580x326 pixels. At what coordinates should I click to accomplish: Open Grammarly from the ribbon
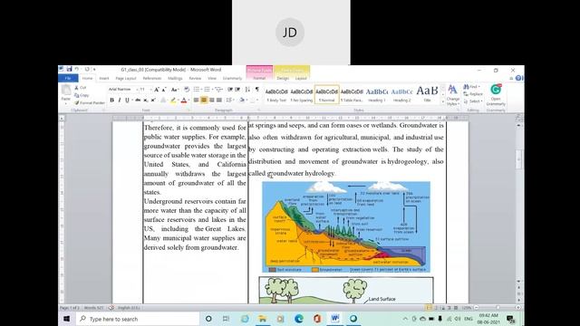coord(496,94)
